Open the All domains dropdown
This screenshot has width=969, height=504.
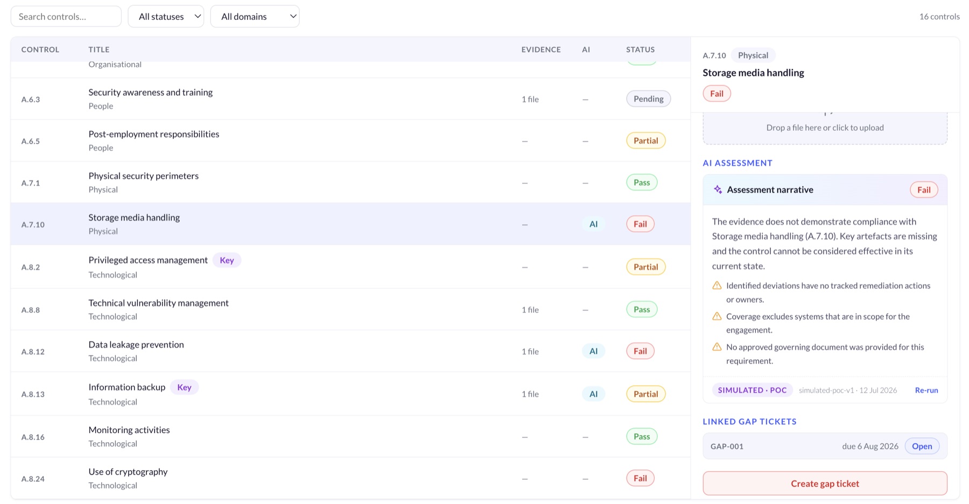click(x=255, y=17)
